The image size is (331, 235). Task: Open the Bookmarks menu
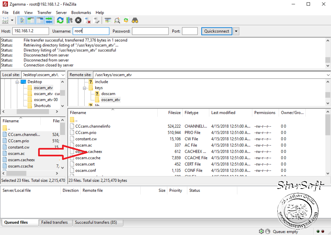point(81,13)
